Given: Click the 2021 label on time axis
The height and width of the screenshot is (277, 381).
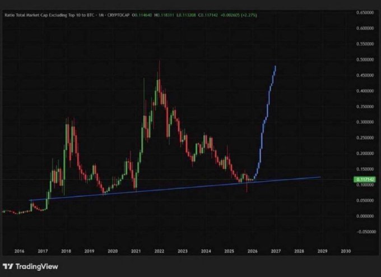Looking at the screenshot, I should point(136,251).
